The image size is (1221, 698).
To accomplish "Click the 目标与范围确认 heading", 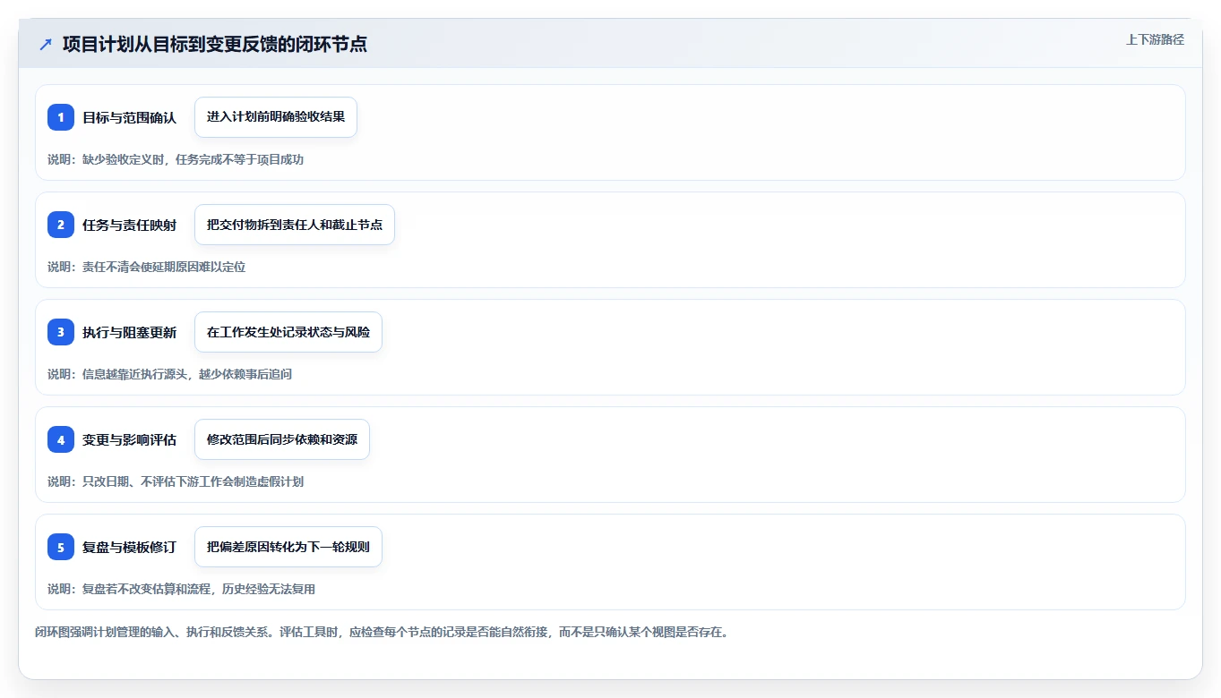I will pyautogui.click(x=129, y=117).
